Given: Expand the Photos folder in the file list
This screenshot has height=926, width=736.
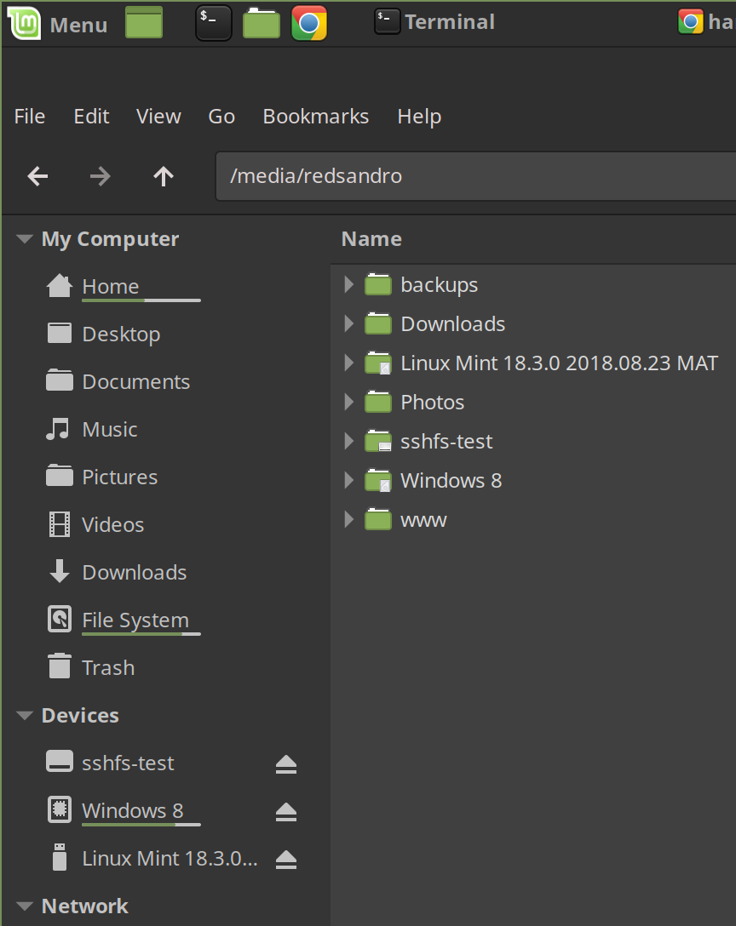Looking at the screenshot, I should point(348,402).
